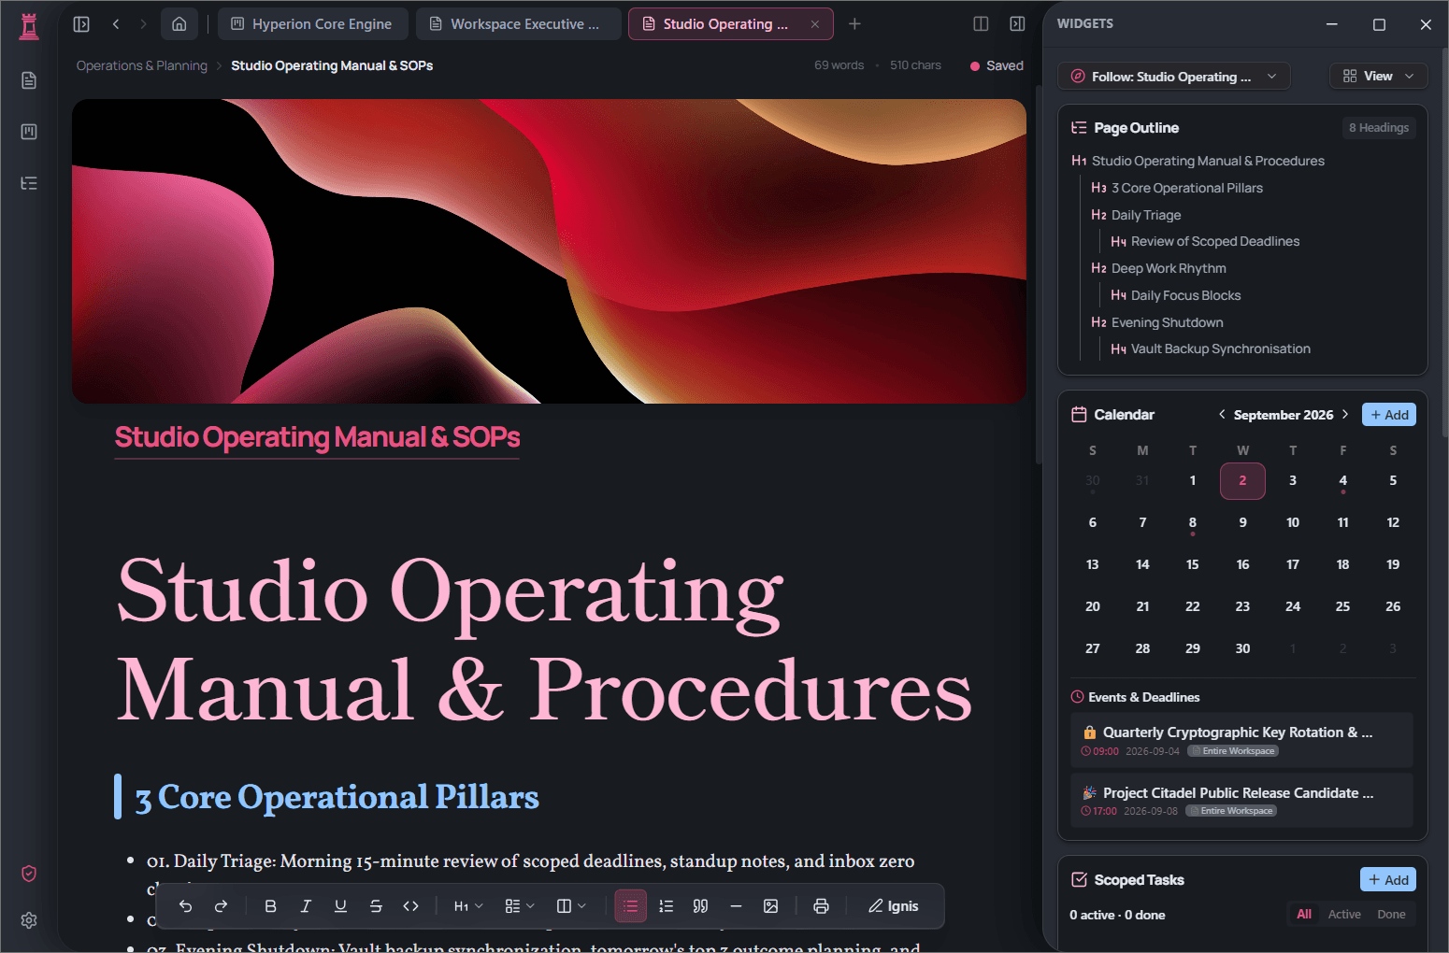Insert a numbered list
Viewport: 1449px width, 953px height.
666,906
